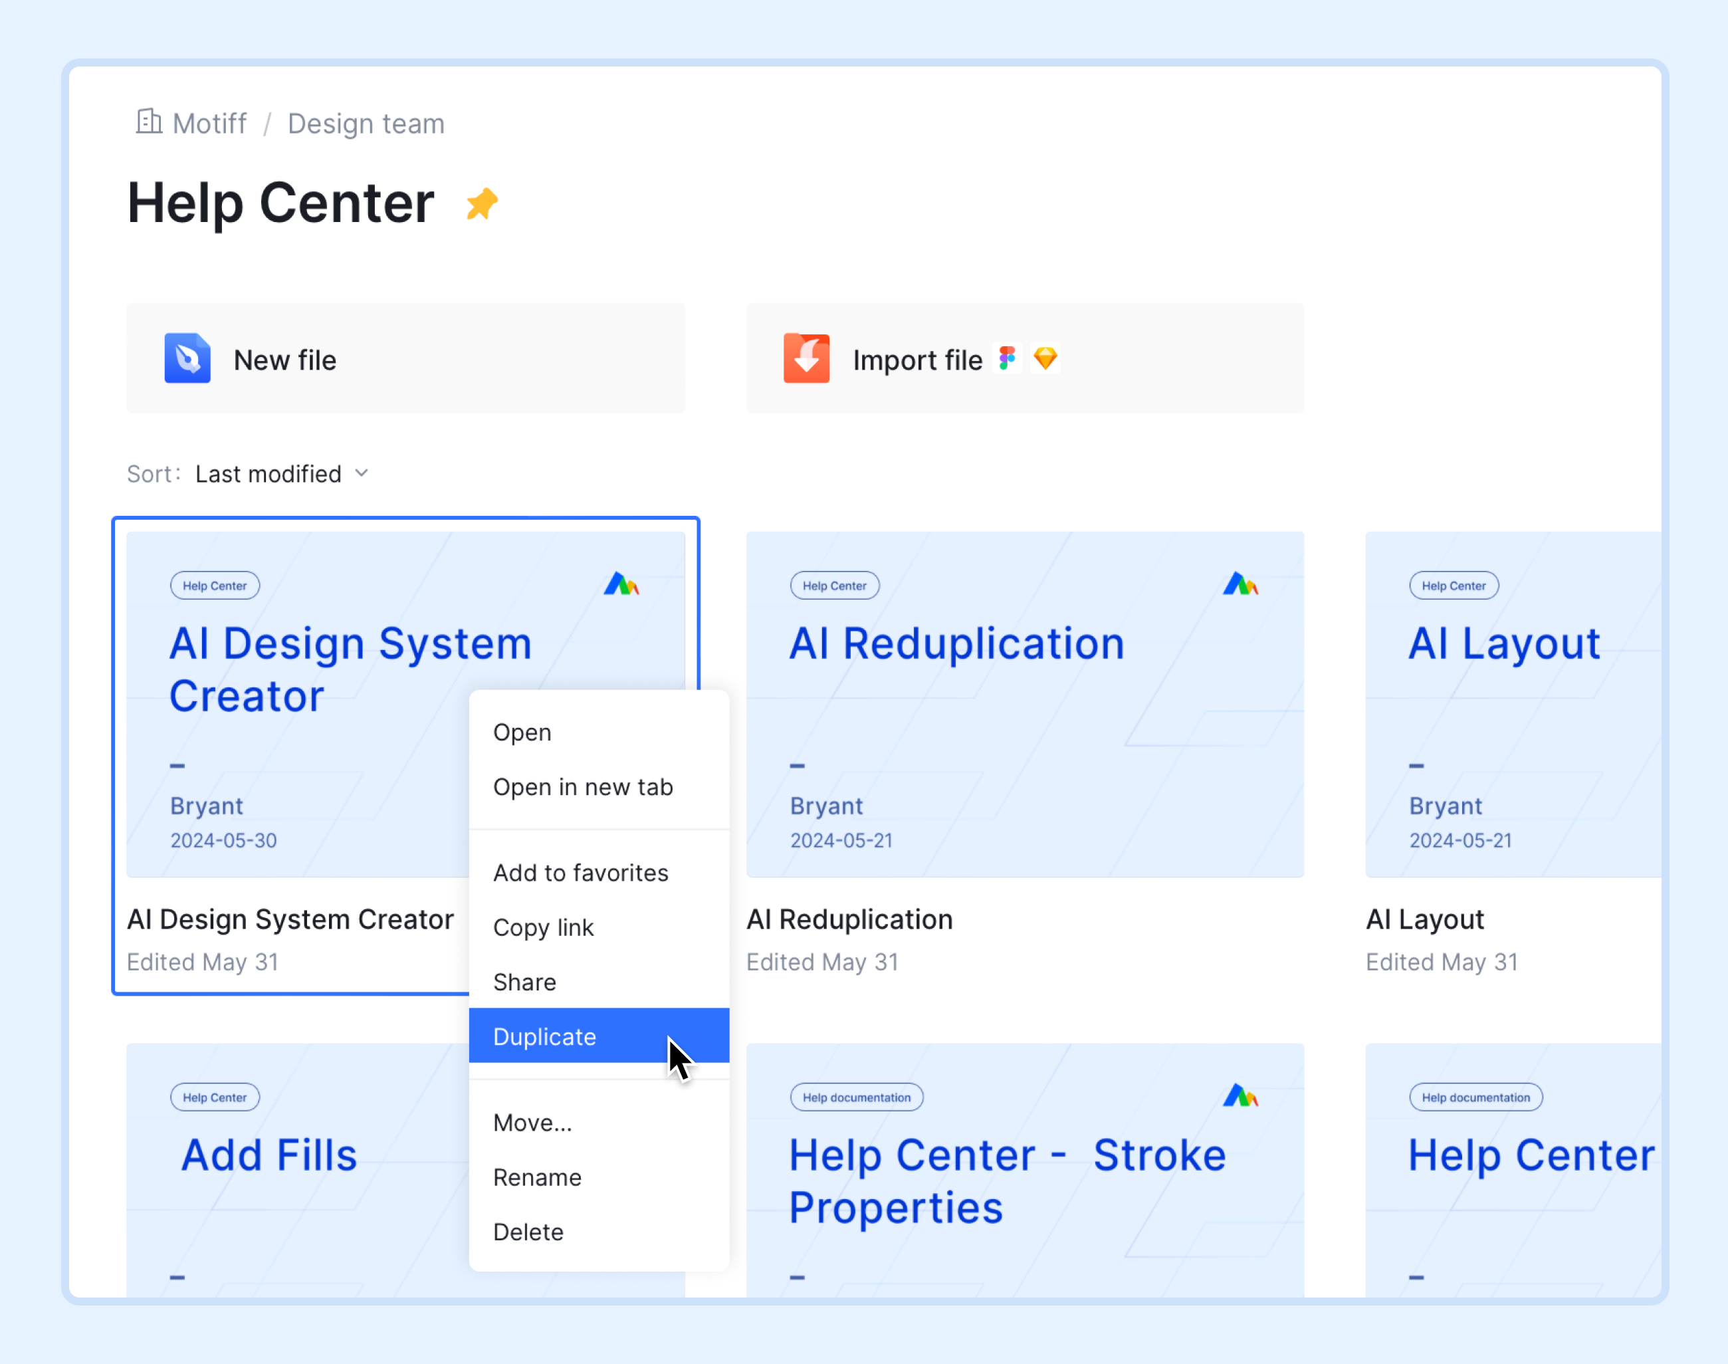Click Edited May 31 under AI Reduplication
The image size is (1728, 1364).
point(823,961)
